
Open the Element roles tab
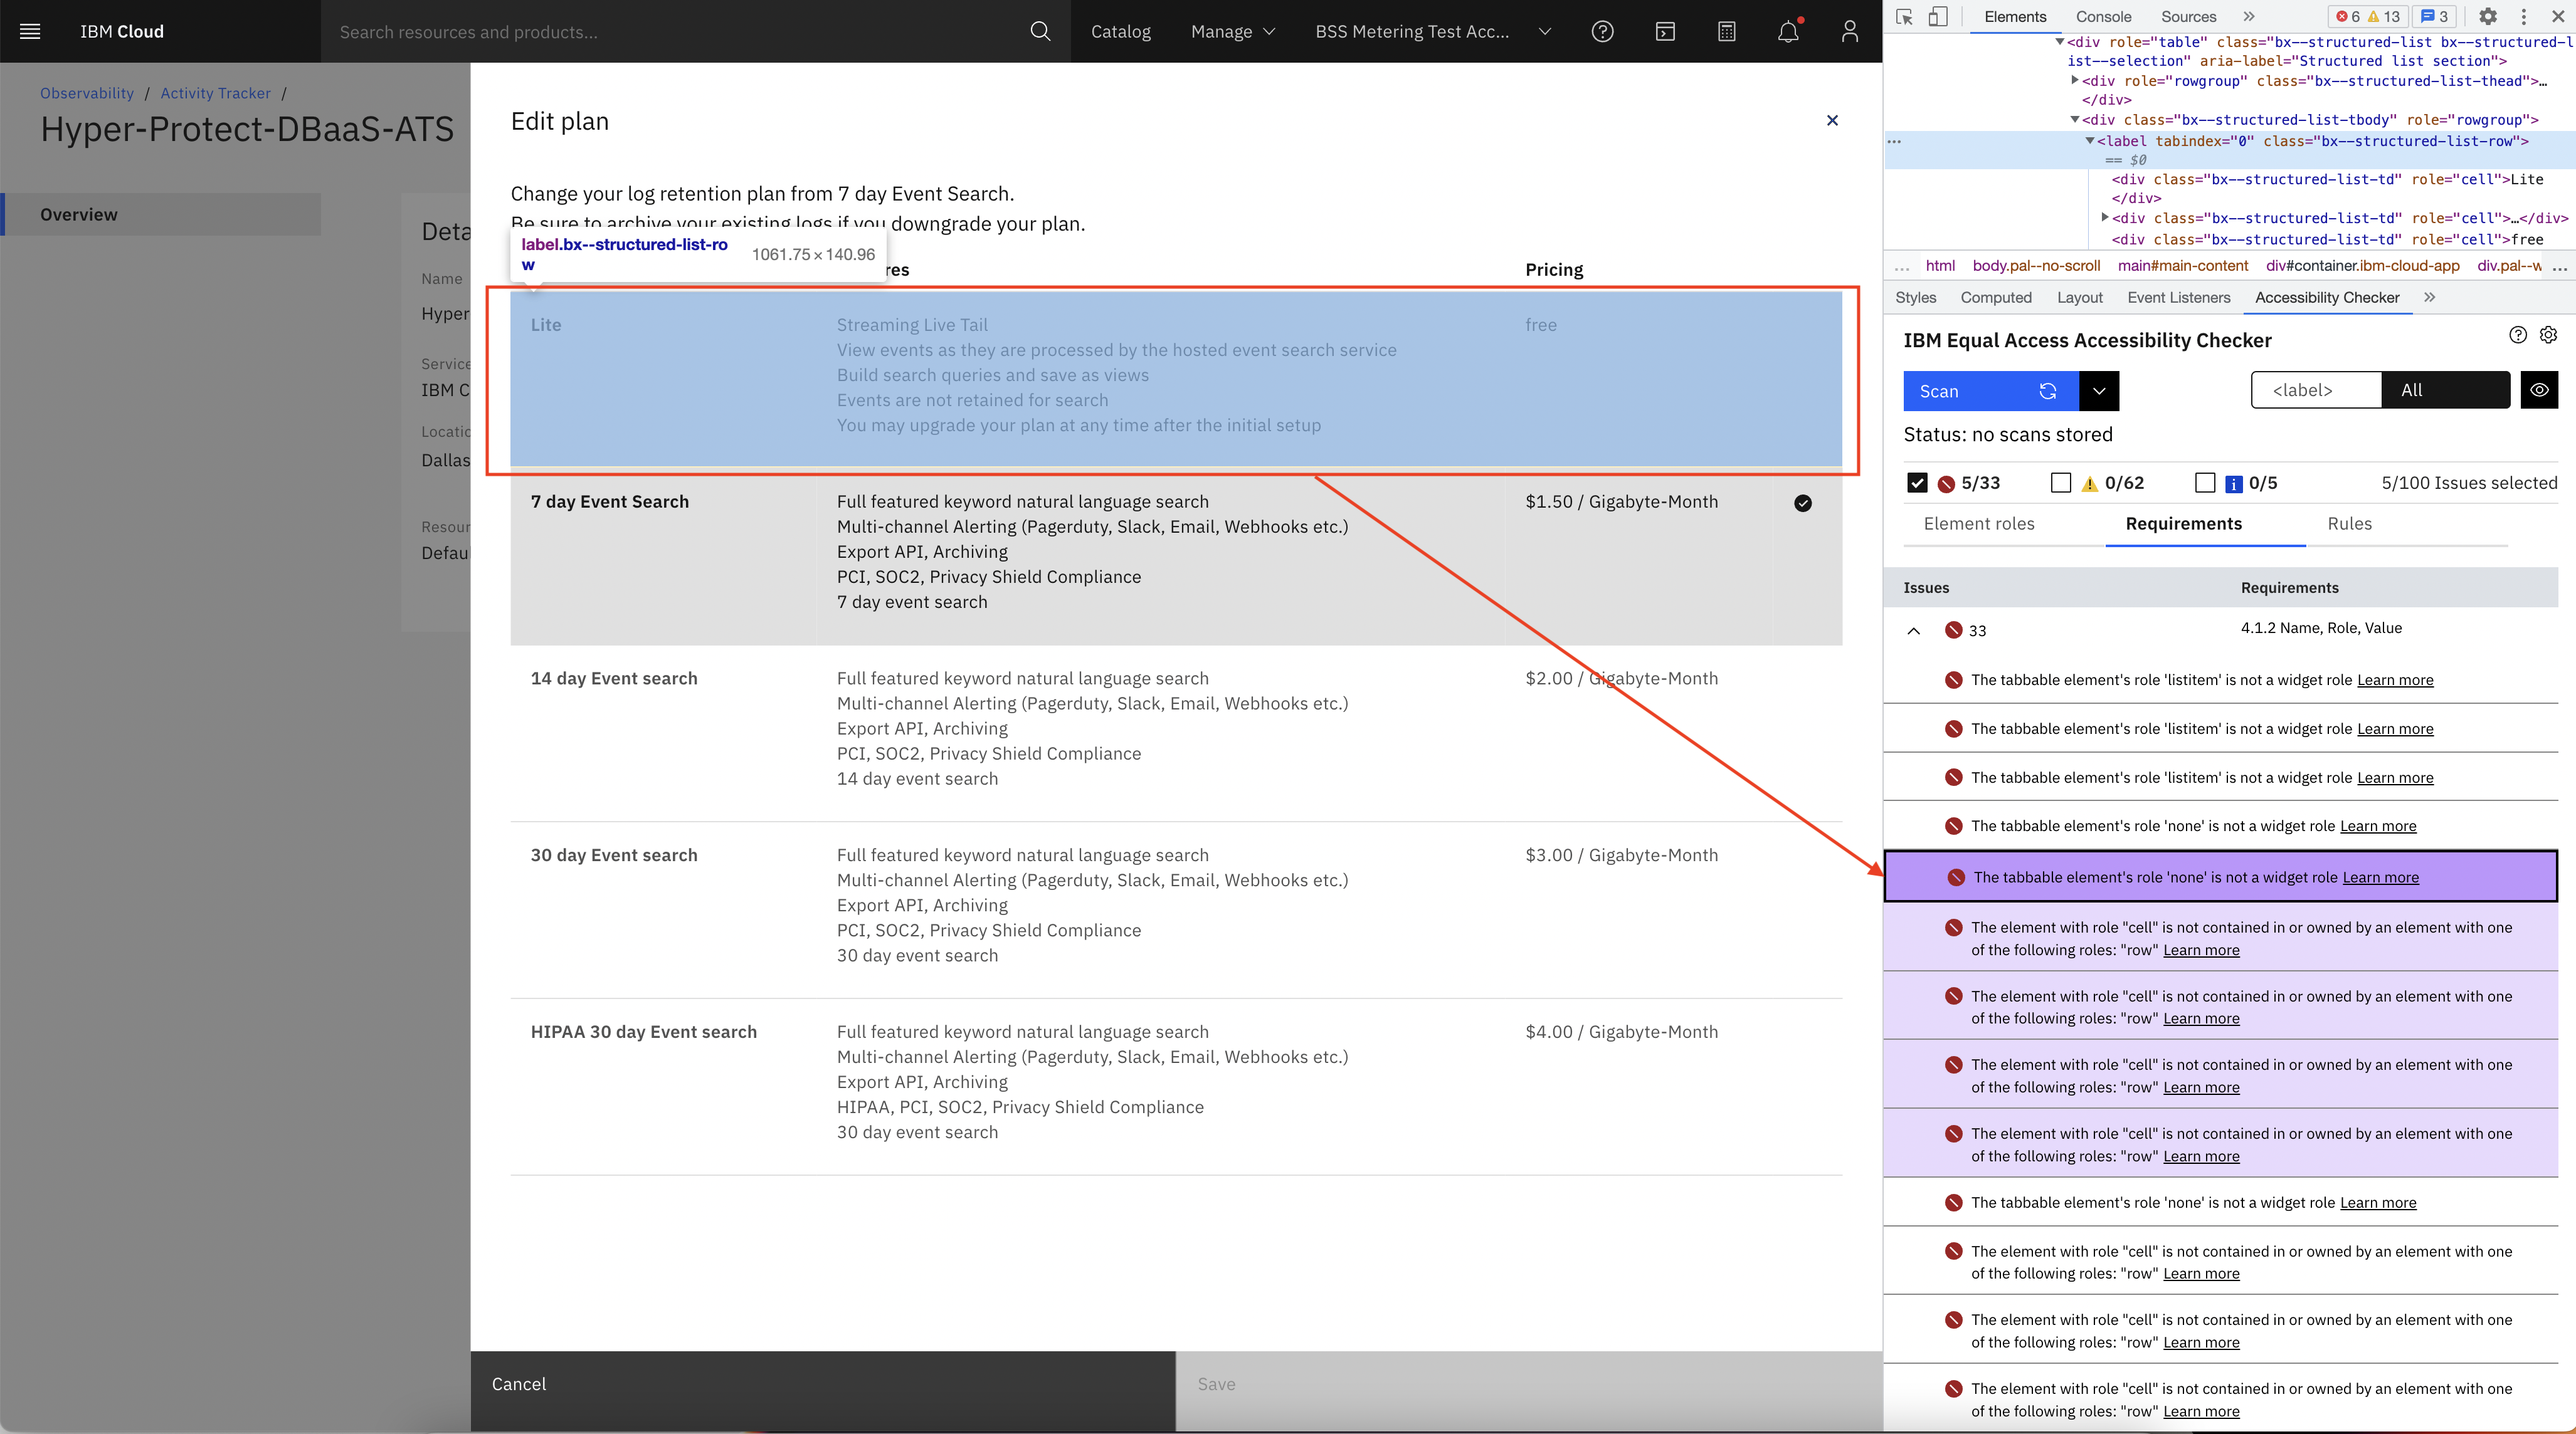(1978, 523)
